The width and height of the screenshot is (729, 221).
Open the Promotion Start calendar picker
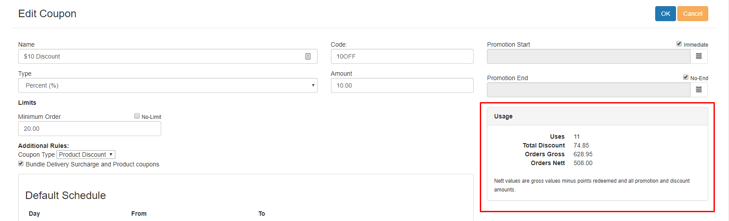(699, 56)
